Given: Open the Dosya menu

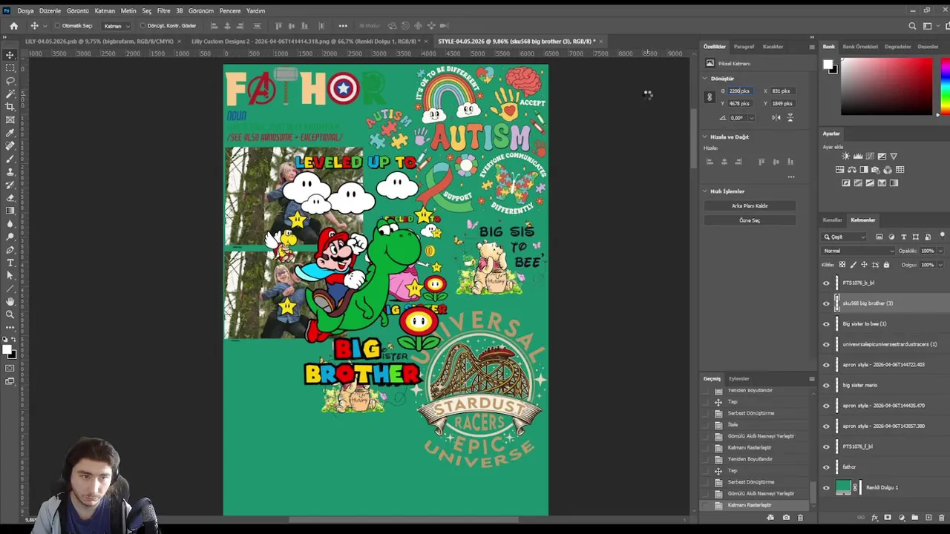Looking at the screenshot, I should (25, 11).
